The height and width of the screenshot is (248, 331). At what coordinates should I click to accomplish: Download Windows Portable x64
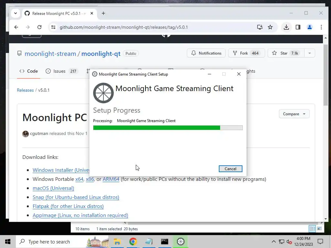coord(80,179)
